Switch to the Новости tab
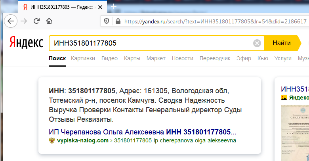The height and width of the screenshot is (161, 309). tap(183, 59)
